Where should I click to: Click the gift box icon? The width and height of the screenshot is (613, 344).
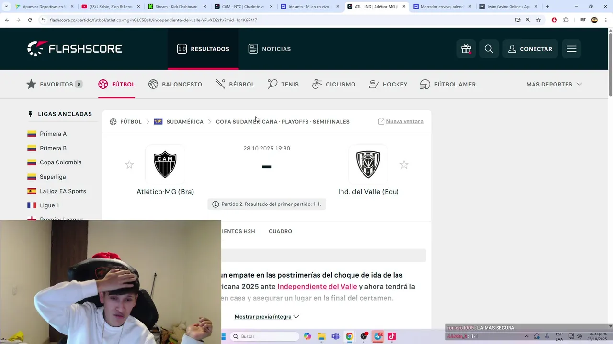click(x=466, y=49)
